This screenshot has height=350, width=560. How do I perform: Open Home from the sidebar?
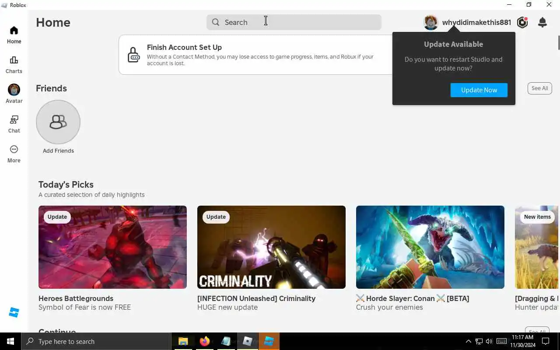click(x=14, y=35)
